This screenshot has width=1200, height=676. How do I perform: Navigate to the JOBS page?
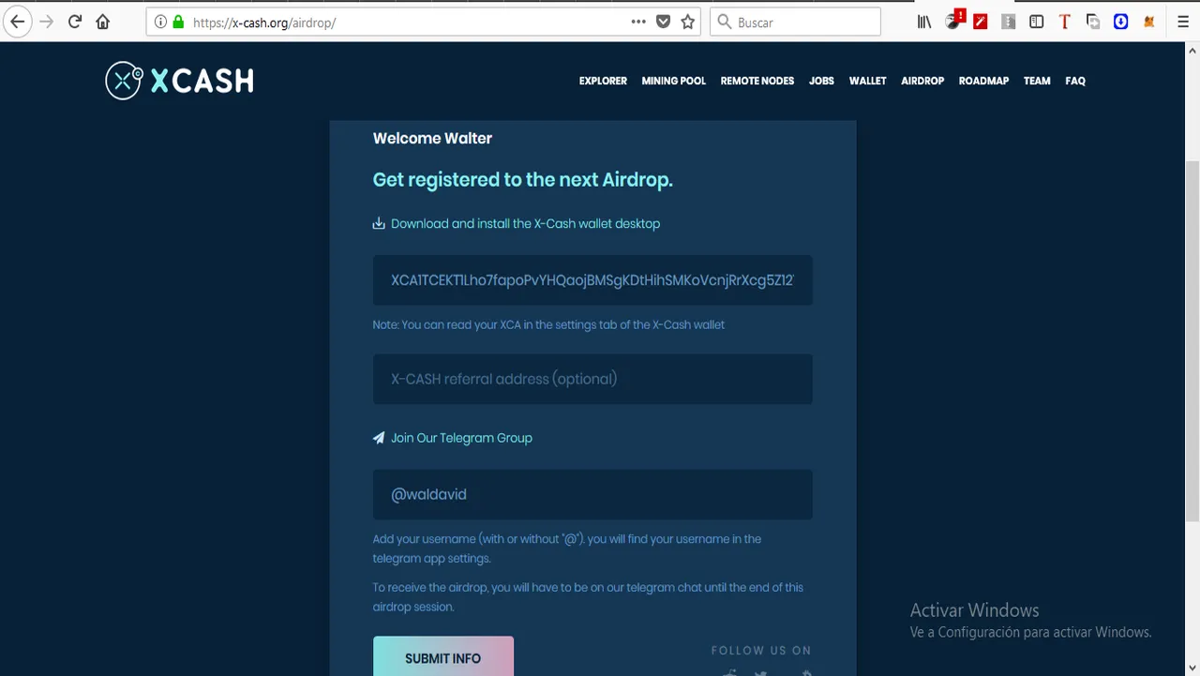pyautogui.click(x=821, y=81)
